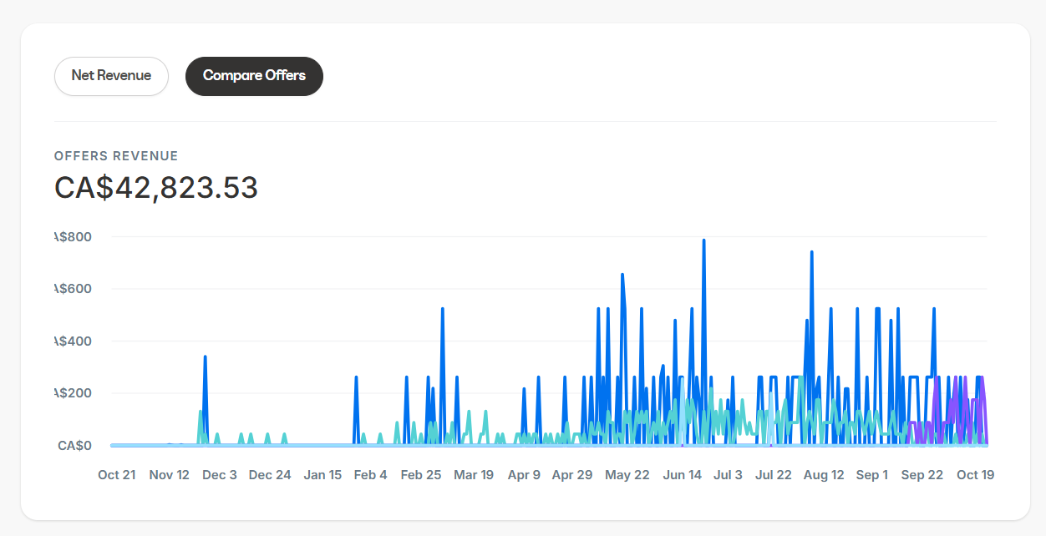Image resolution: width=1046 pixels, height=536 pixels.
Task: Click the tallest blue peak near CA$800
Action: [x=703, y=240]
